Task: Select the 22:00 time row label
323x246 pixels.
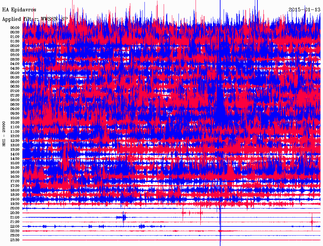Action: [15, 226]
